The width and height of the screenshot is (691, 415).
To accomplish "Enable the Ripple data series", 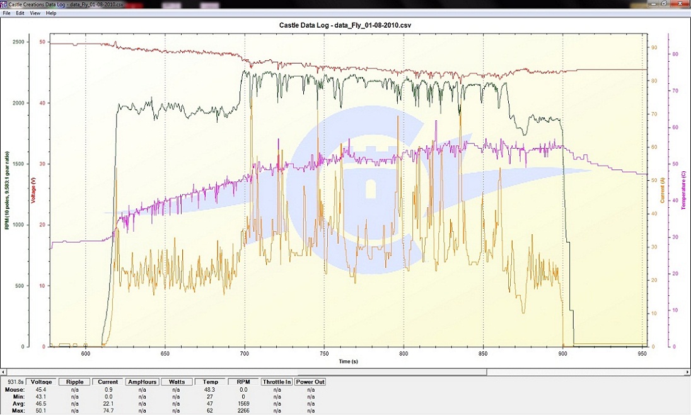I will click(x=74, y=382).
